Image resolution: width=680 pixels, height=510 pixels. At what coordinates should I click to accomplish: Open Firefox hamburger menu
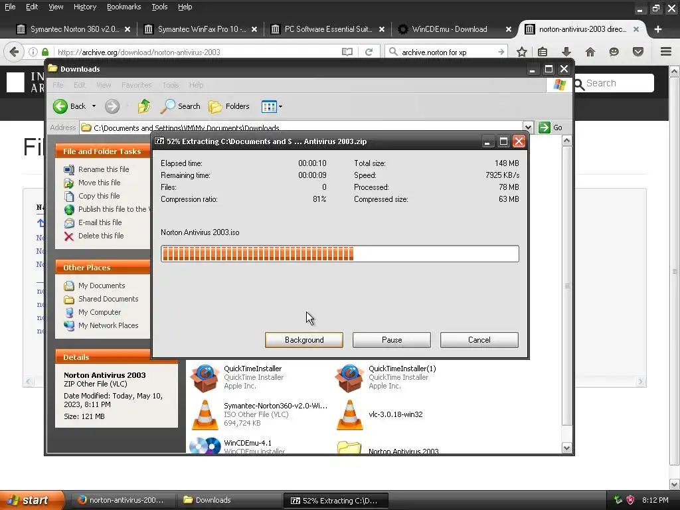pos(666,52)
